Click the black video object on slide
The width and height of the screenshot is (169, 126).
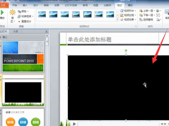click(x=118, y=88)
